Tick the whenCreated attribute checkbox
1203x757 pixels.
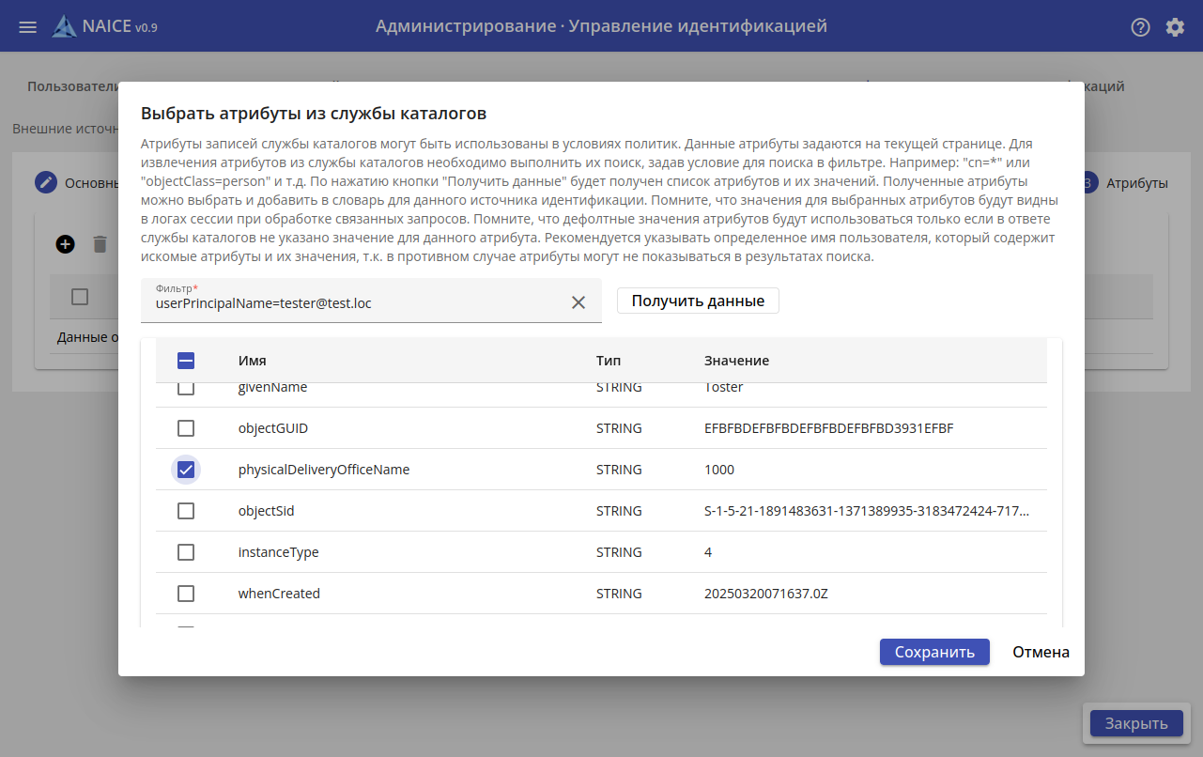[186, 594]
